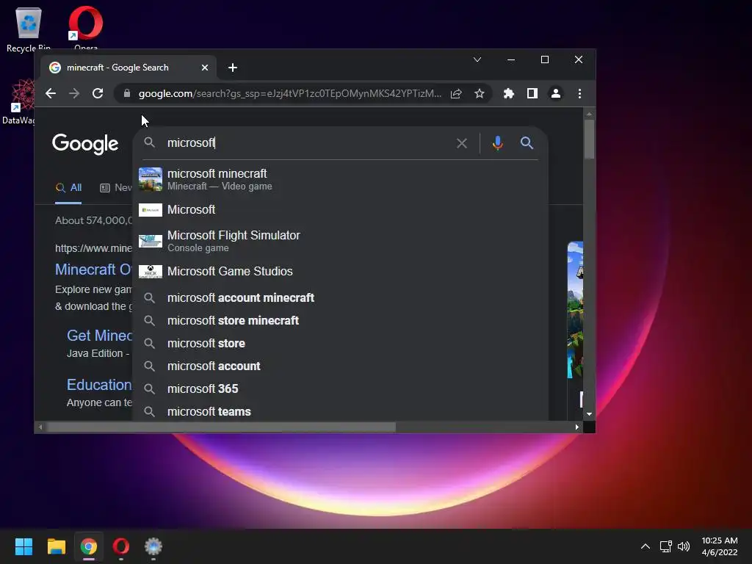Bookmark this page with the star icon
The width and height of the screenshot is (752, 564).
click(x=479, y=93)
